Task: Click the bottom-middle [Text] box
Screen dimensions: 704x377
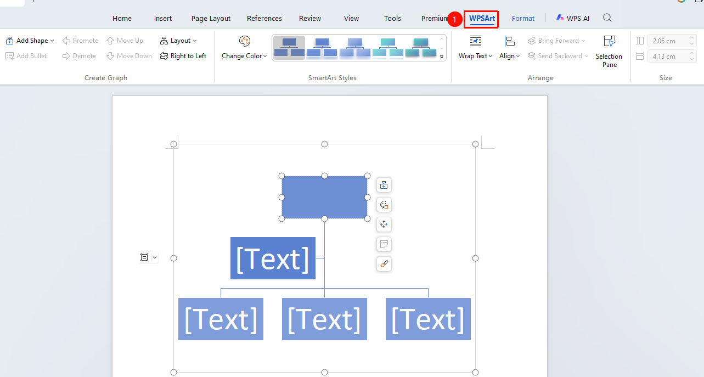Action: click(324, 319)
